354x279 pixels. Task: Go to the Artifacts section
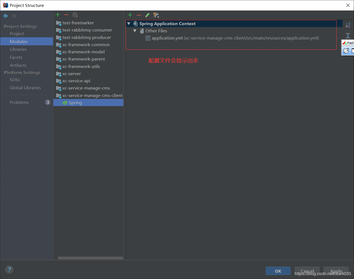point(18,65)
